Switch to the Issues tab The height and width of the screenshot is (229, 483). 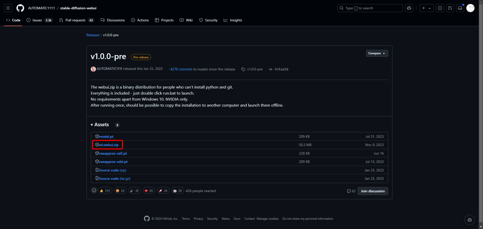pos(37,20)
